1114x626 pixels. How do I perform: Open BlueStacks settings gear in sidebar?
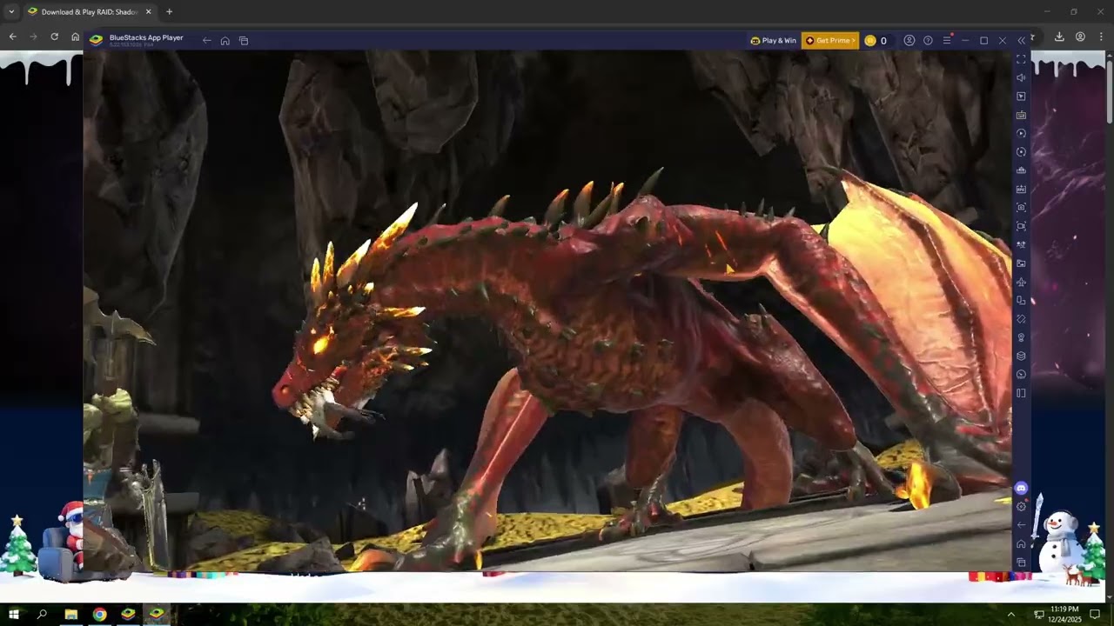click(x=1021, y=507)
